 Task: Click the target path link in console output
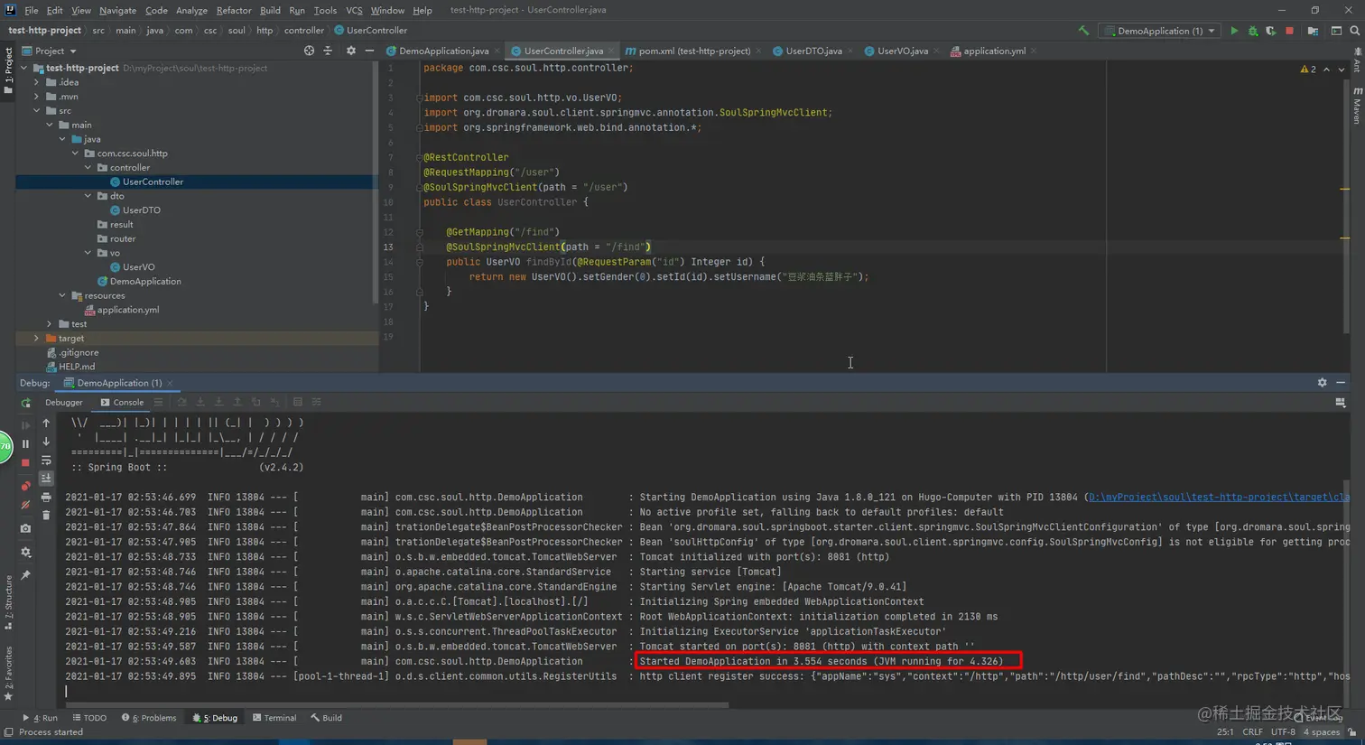pos(1219,498)
